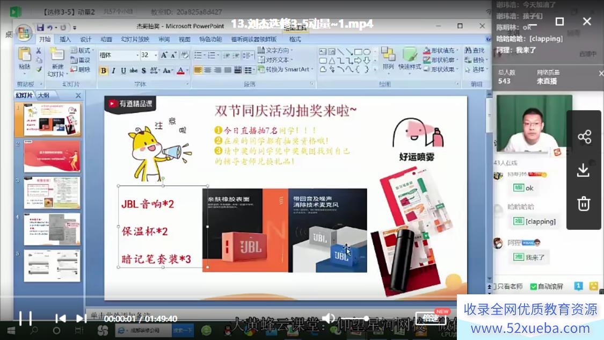
Task: Open the 对齐文本 align text dropdown
Action: click(x=275, y=60)
